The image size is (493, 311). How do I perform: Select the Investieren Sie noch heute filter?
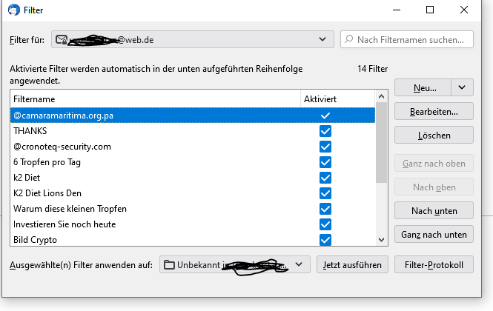64,224
